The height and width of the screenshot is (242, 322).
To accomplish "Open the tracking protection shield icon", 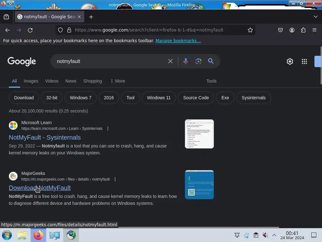I will pos(60,30).
